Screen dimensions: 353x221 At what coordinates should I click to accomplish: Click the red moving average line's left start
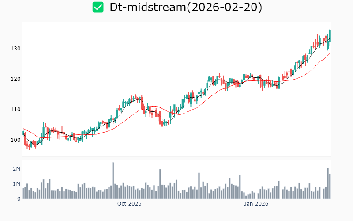(23, 129)
